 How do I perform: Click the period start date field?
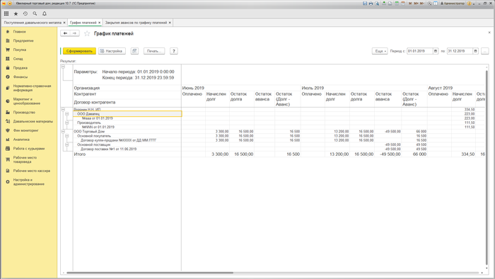coord(419,51)
